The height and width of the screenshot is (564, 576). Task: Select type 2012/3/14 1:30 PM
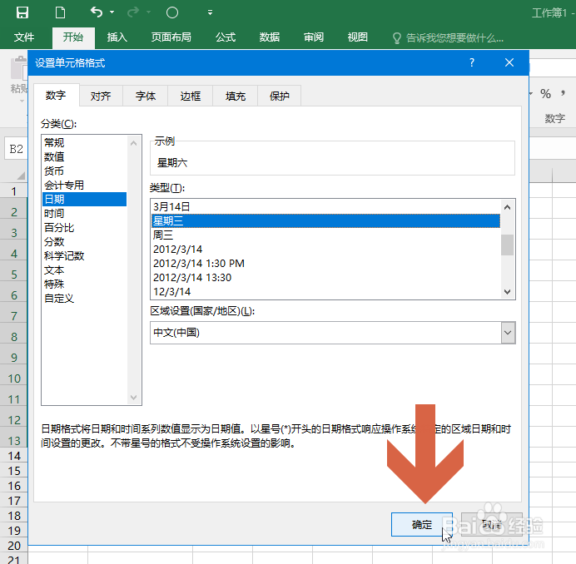click(325, 263)
